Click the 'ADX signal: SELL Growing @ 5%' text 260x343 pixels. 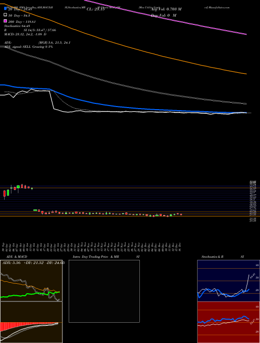click(29, 47)
